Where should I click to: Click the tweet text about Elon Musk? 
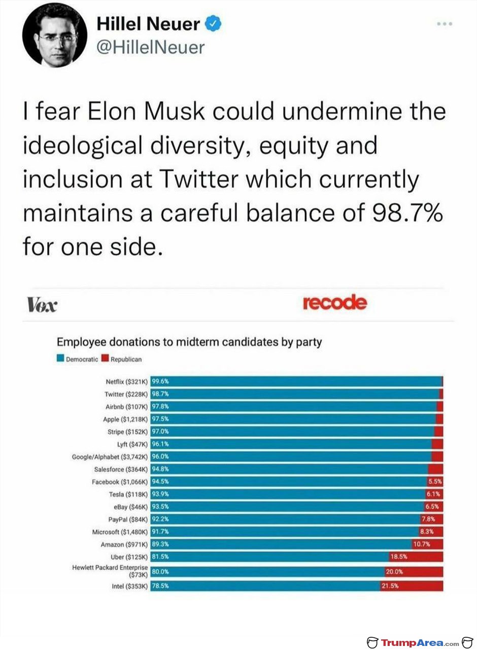pyautogui.click(x=233, y=179)
